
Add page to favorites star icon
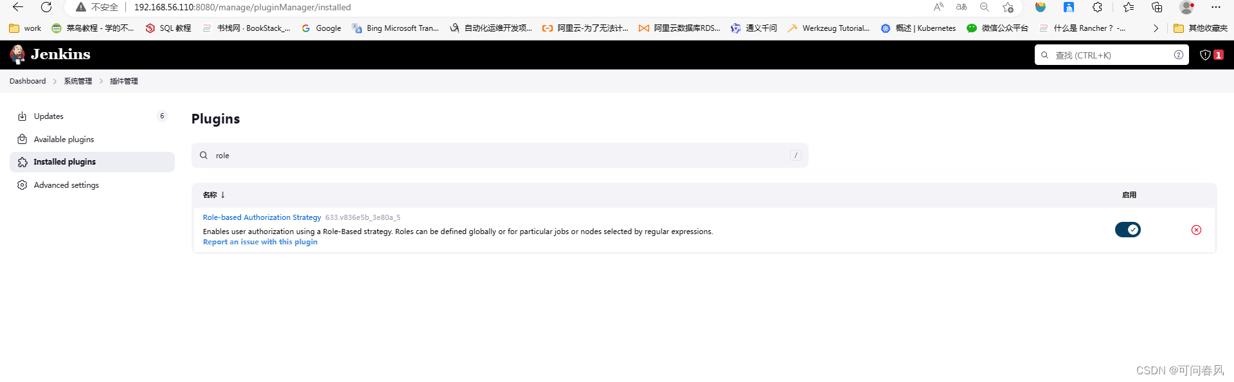pos(1008,7)
